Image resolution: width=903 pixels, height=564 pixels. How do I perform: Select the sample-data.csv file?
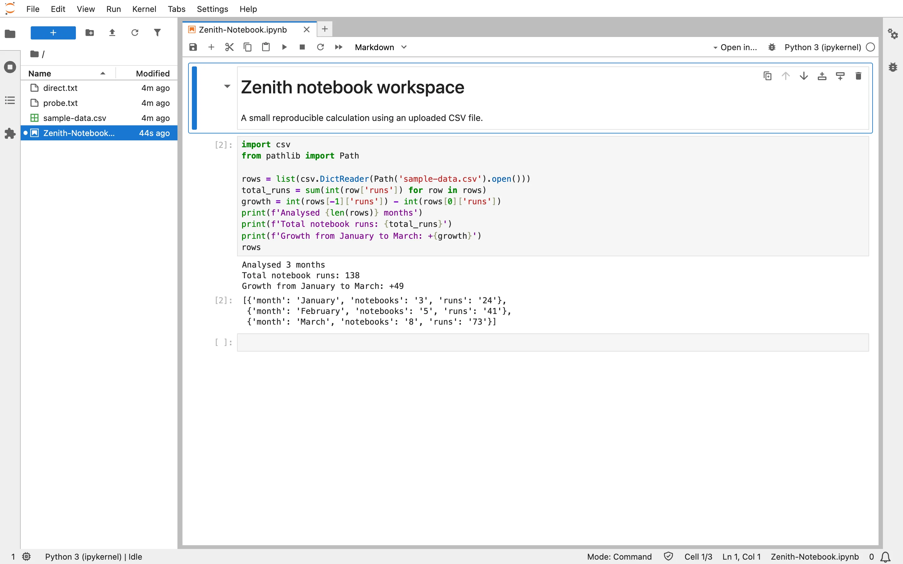(99, 118)
